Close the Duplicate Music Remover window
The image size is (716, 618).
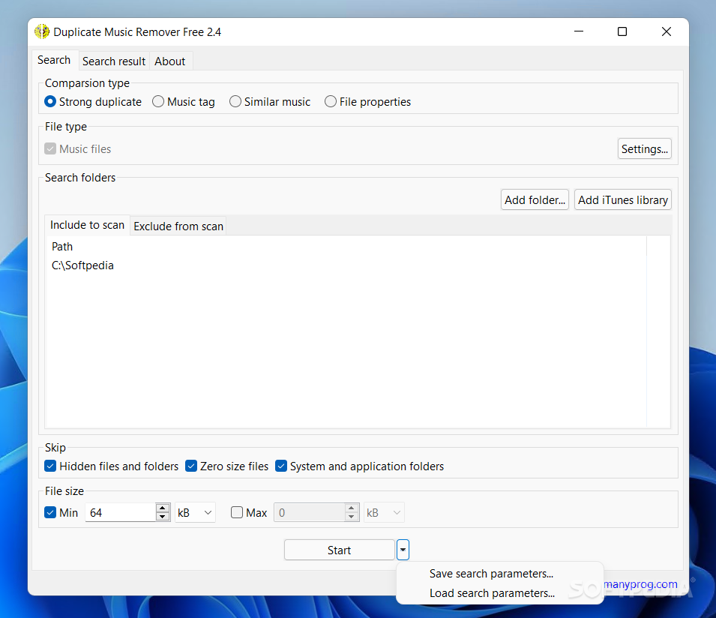click(x=667, y=31)
